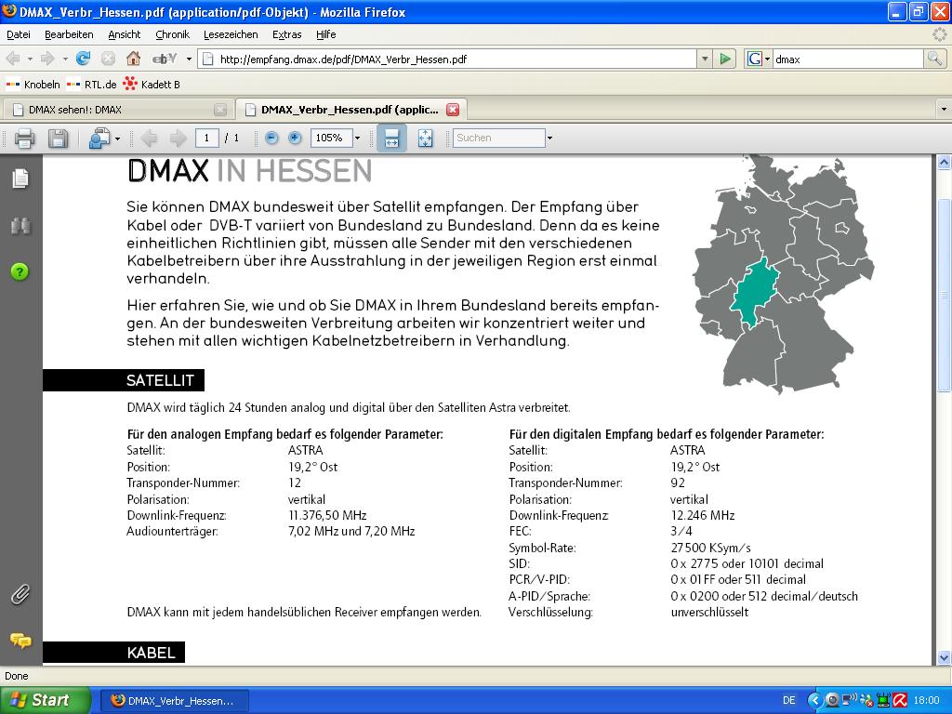Screen dimensions: 952x714
Task: Toggle fit one full page view
Action: tap(425, 139)
